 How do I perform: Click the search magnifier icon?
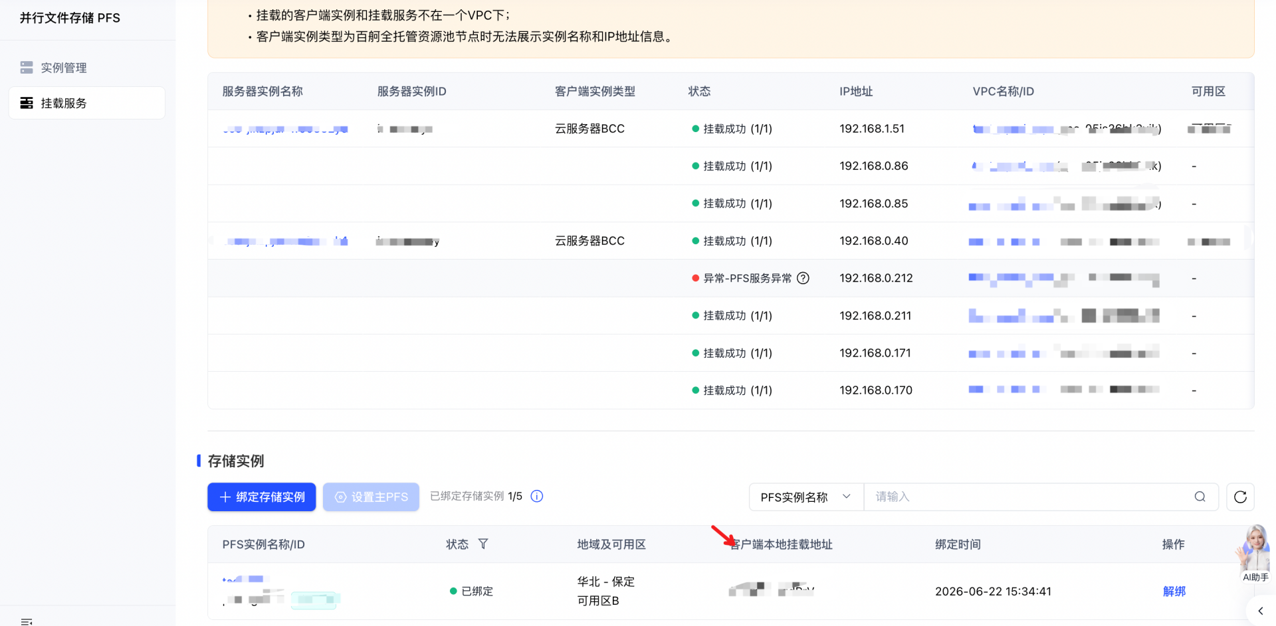[1200, 497]
